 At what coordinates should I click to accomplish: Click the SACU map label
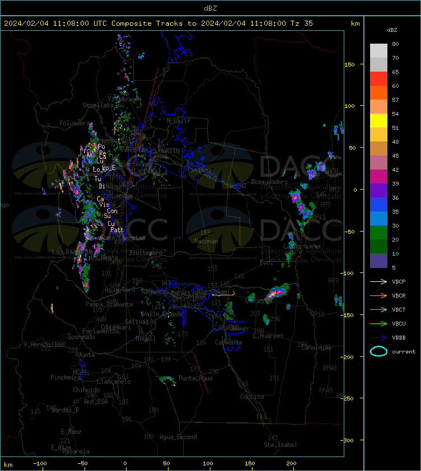pyautogui.click(x=331, y=171)
